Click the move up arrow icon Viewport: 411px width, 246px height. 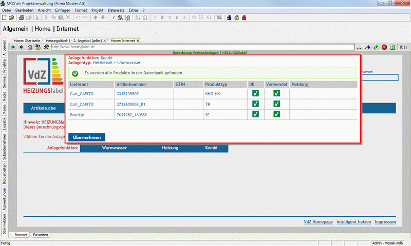click(x=96, y=17)
